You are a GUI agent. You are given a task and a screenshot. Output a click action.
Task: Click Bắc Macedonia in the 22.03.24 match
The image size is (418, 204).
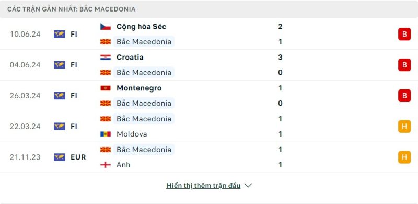pos(144,119)
